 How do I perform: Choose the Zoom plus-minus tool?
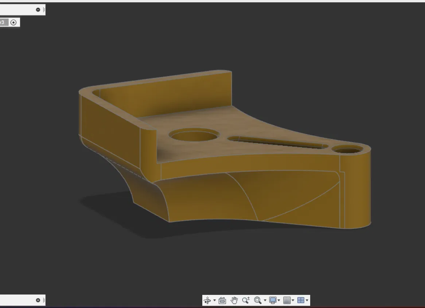pyautogui.click(x=246, y=300)
